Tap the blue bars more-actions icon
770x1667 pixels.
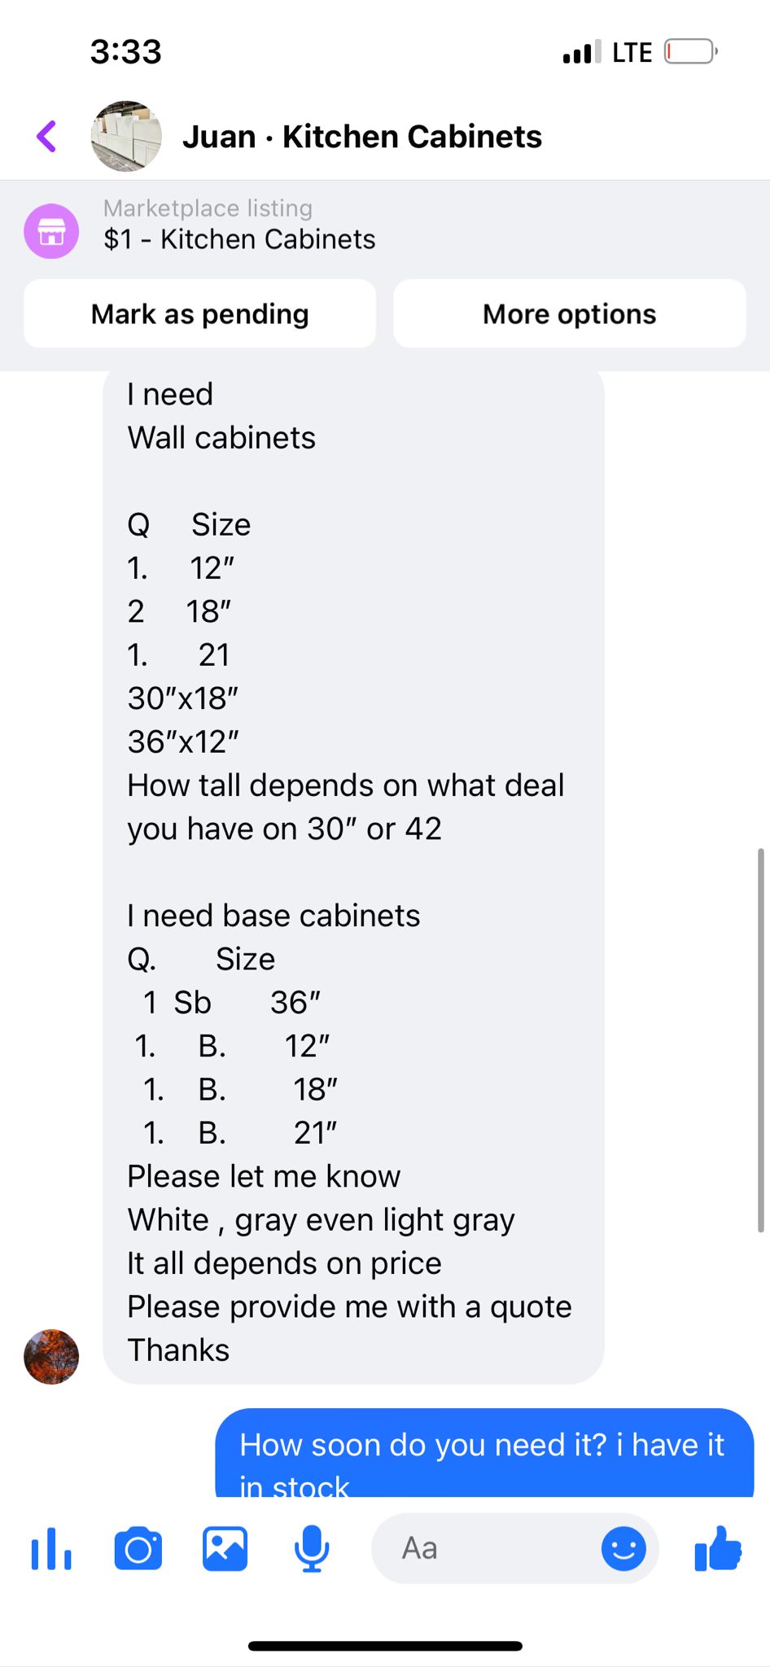pyautogui.click(x=51, y=1548)
